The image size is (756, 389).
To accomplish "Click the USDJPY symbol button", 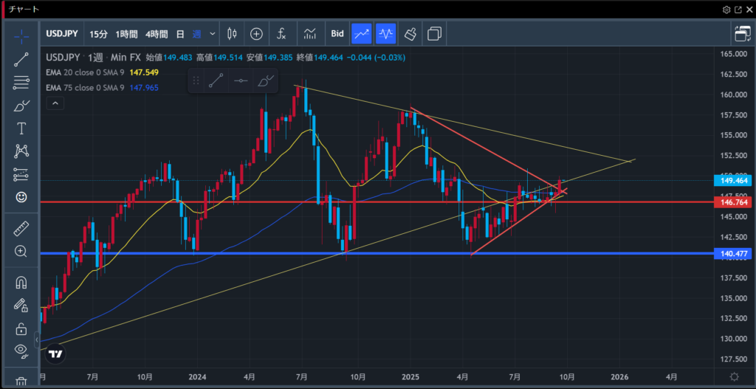I will (63, 34).
